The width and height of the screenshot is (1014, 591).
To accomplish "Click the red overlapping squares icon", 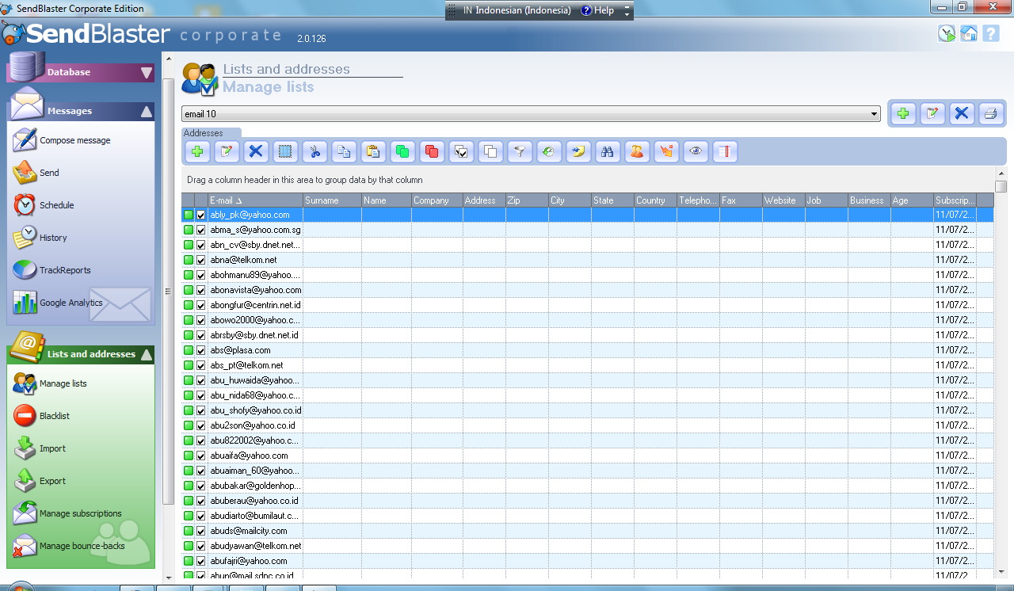I will (x=432, y=151).
